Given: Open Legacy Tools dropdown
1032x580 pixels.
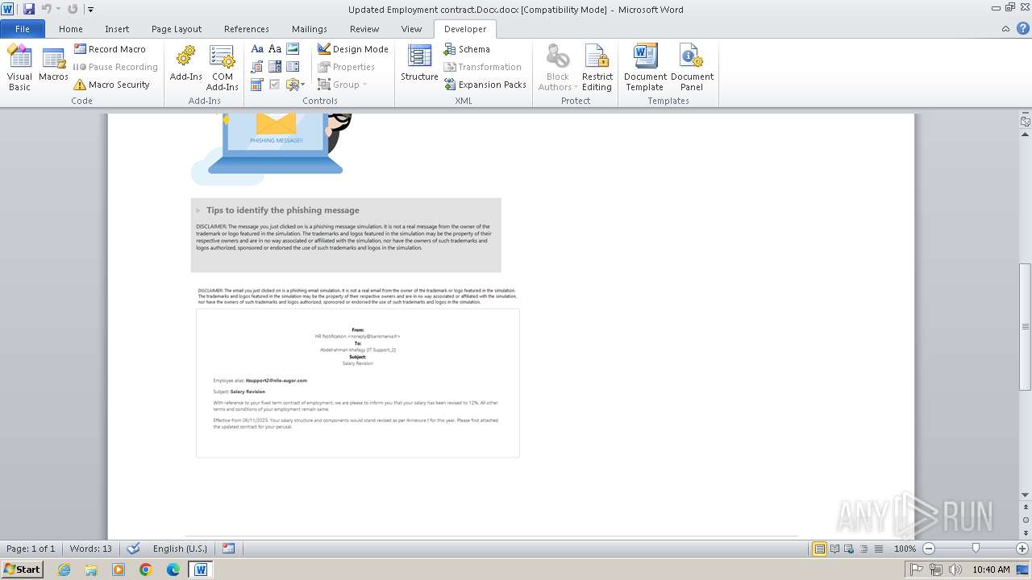Looking at the screenshot, I should click(295, 85).
